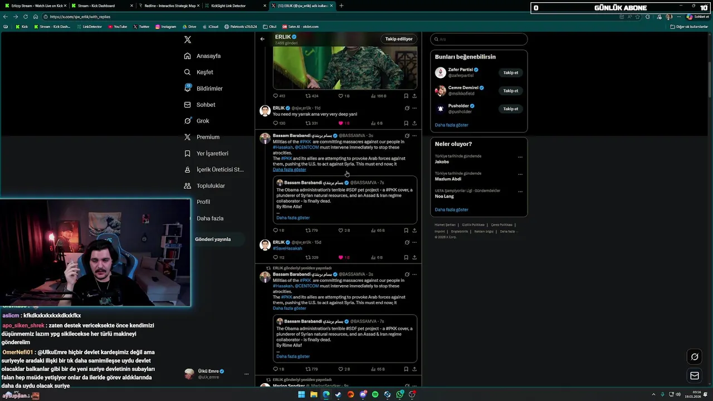Open Diğer sık kullanılanlar folder
The image size is (713, 401).
pyautogui.click(x=688, y=26)
